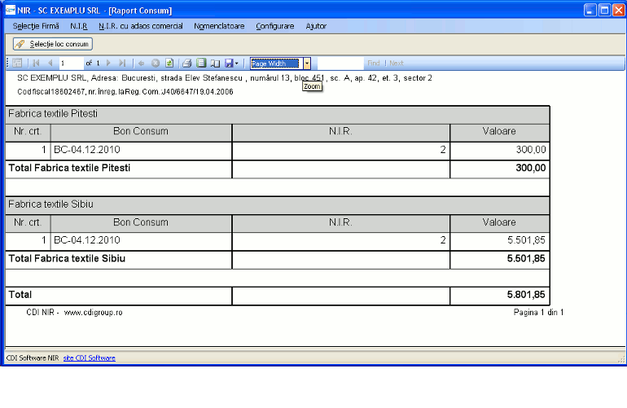Click Total Fabrica textile Pitesti label
This screenshot has width=627, height=408.
69,168
